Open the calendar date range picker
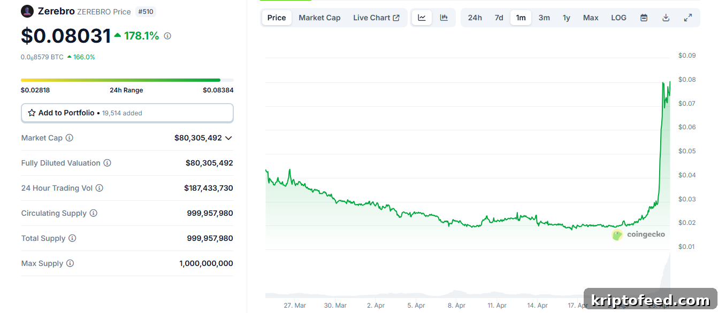The height and width of the screenshot is (313, 718). pos(644,18)
